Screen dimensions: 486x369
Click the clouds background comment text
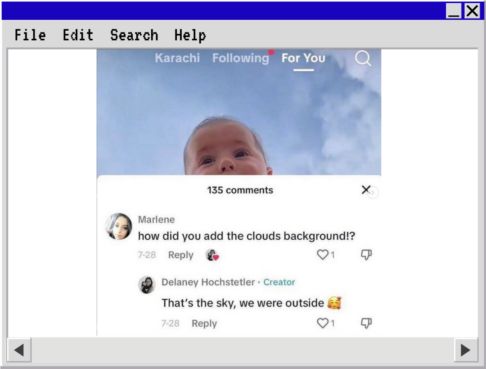247,236
